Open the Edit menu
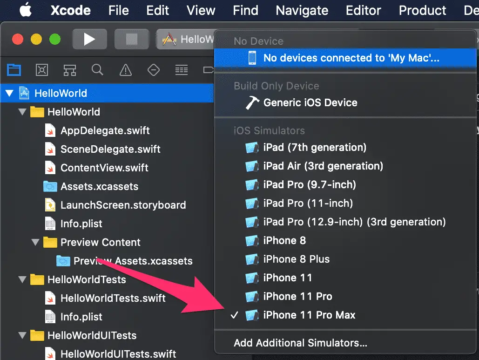This screenshot has width=479, height=360. 157,10
